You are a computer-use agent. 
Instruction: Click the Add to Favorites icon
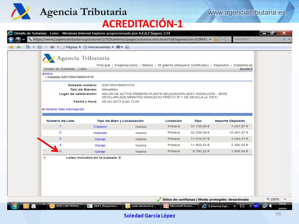click(x=18, y=47)
